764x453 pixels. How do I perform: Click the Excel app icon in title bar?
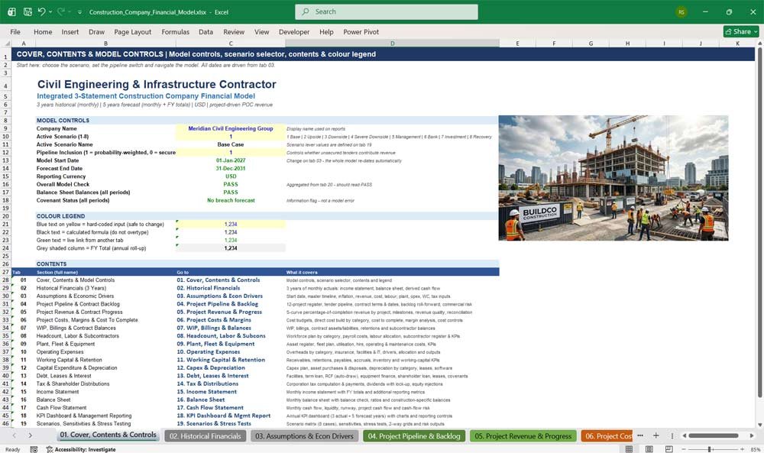click(11, 11)
